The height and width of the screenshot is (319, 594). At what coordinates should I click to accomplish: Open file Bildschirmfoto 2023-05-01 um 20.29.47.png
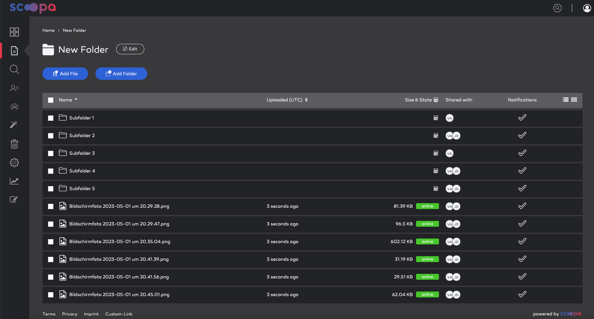coord(119,224)
